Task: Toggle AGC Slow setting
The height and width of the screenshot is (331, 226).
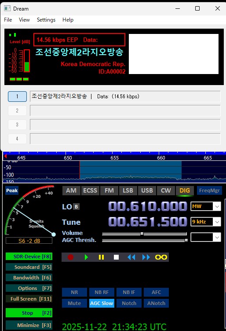Action: (x=102, y=303)
